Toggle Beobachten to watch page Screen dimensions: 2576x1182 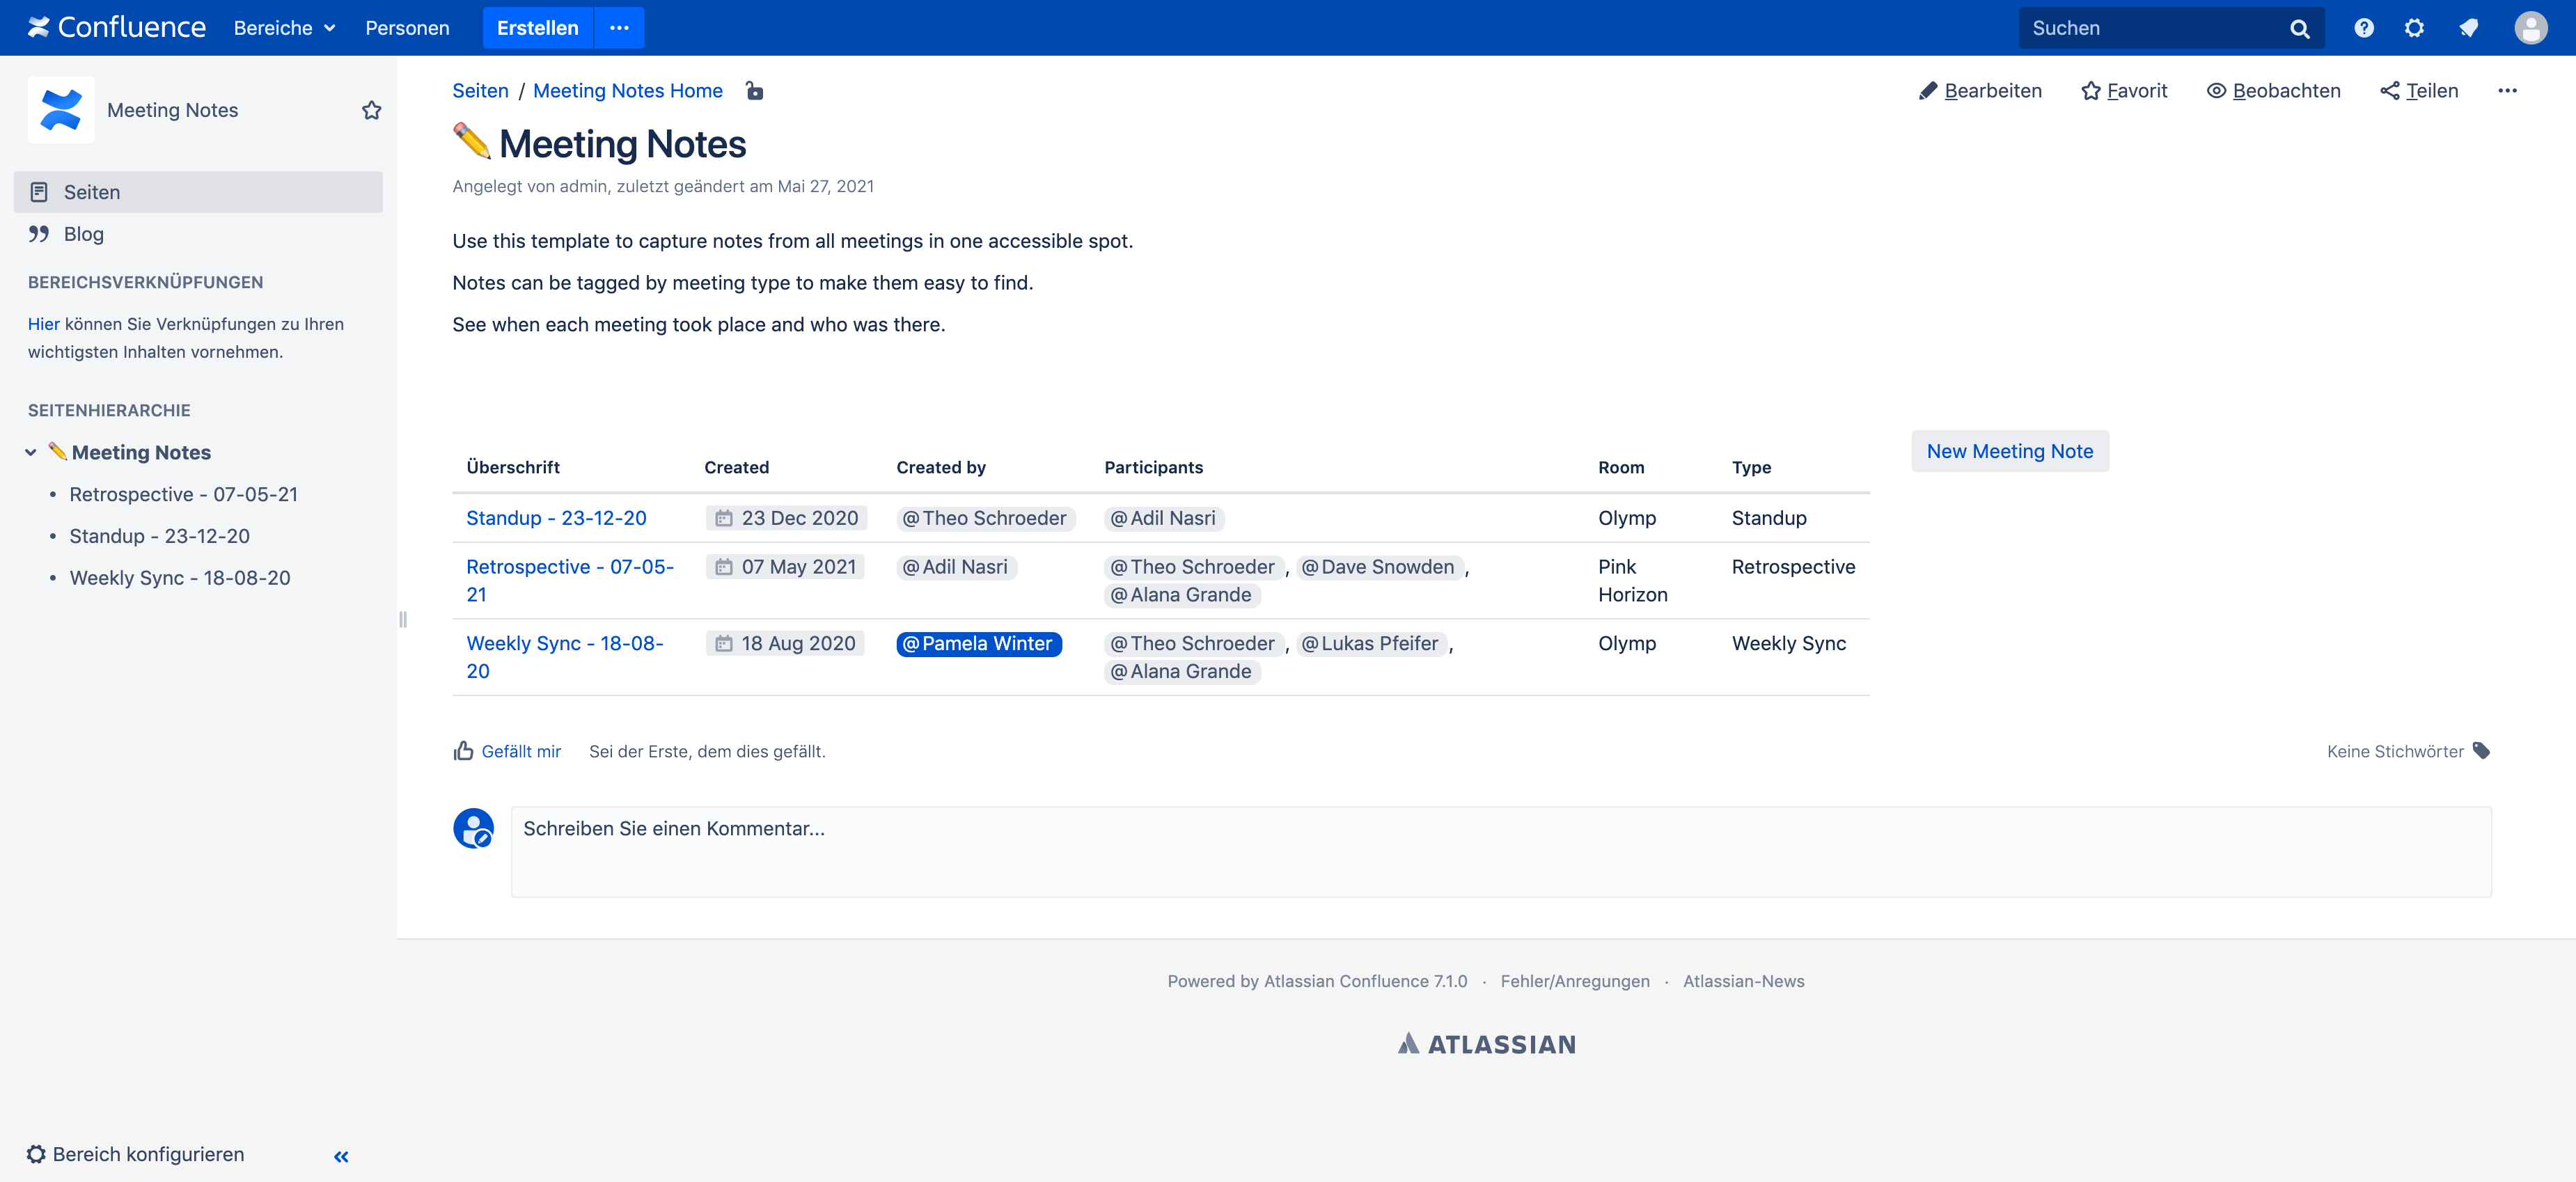pos(2273,91)
